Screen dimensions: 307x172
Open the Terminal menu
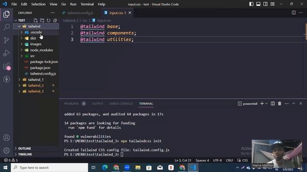(87, 4)
